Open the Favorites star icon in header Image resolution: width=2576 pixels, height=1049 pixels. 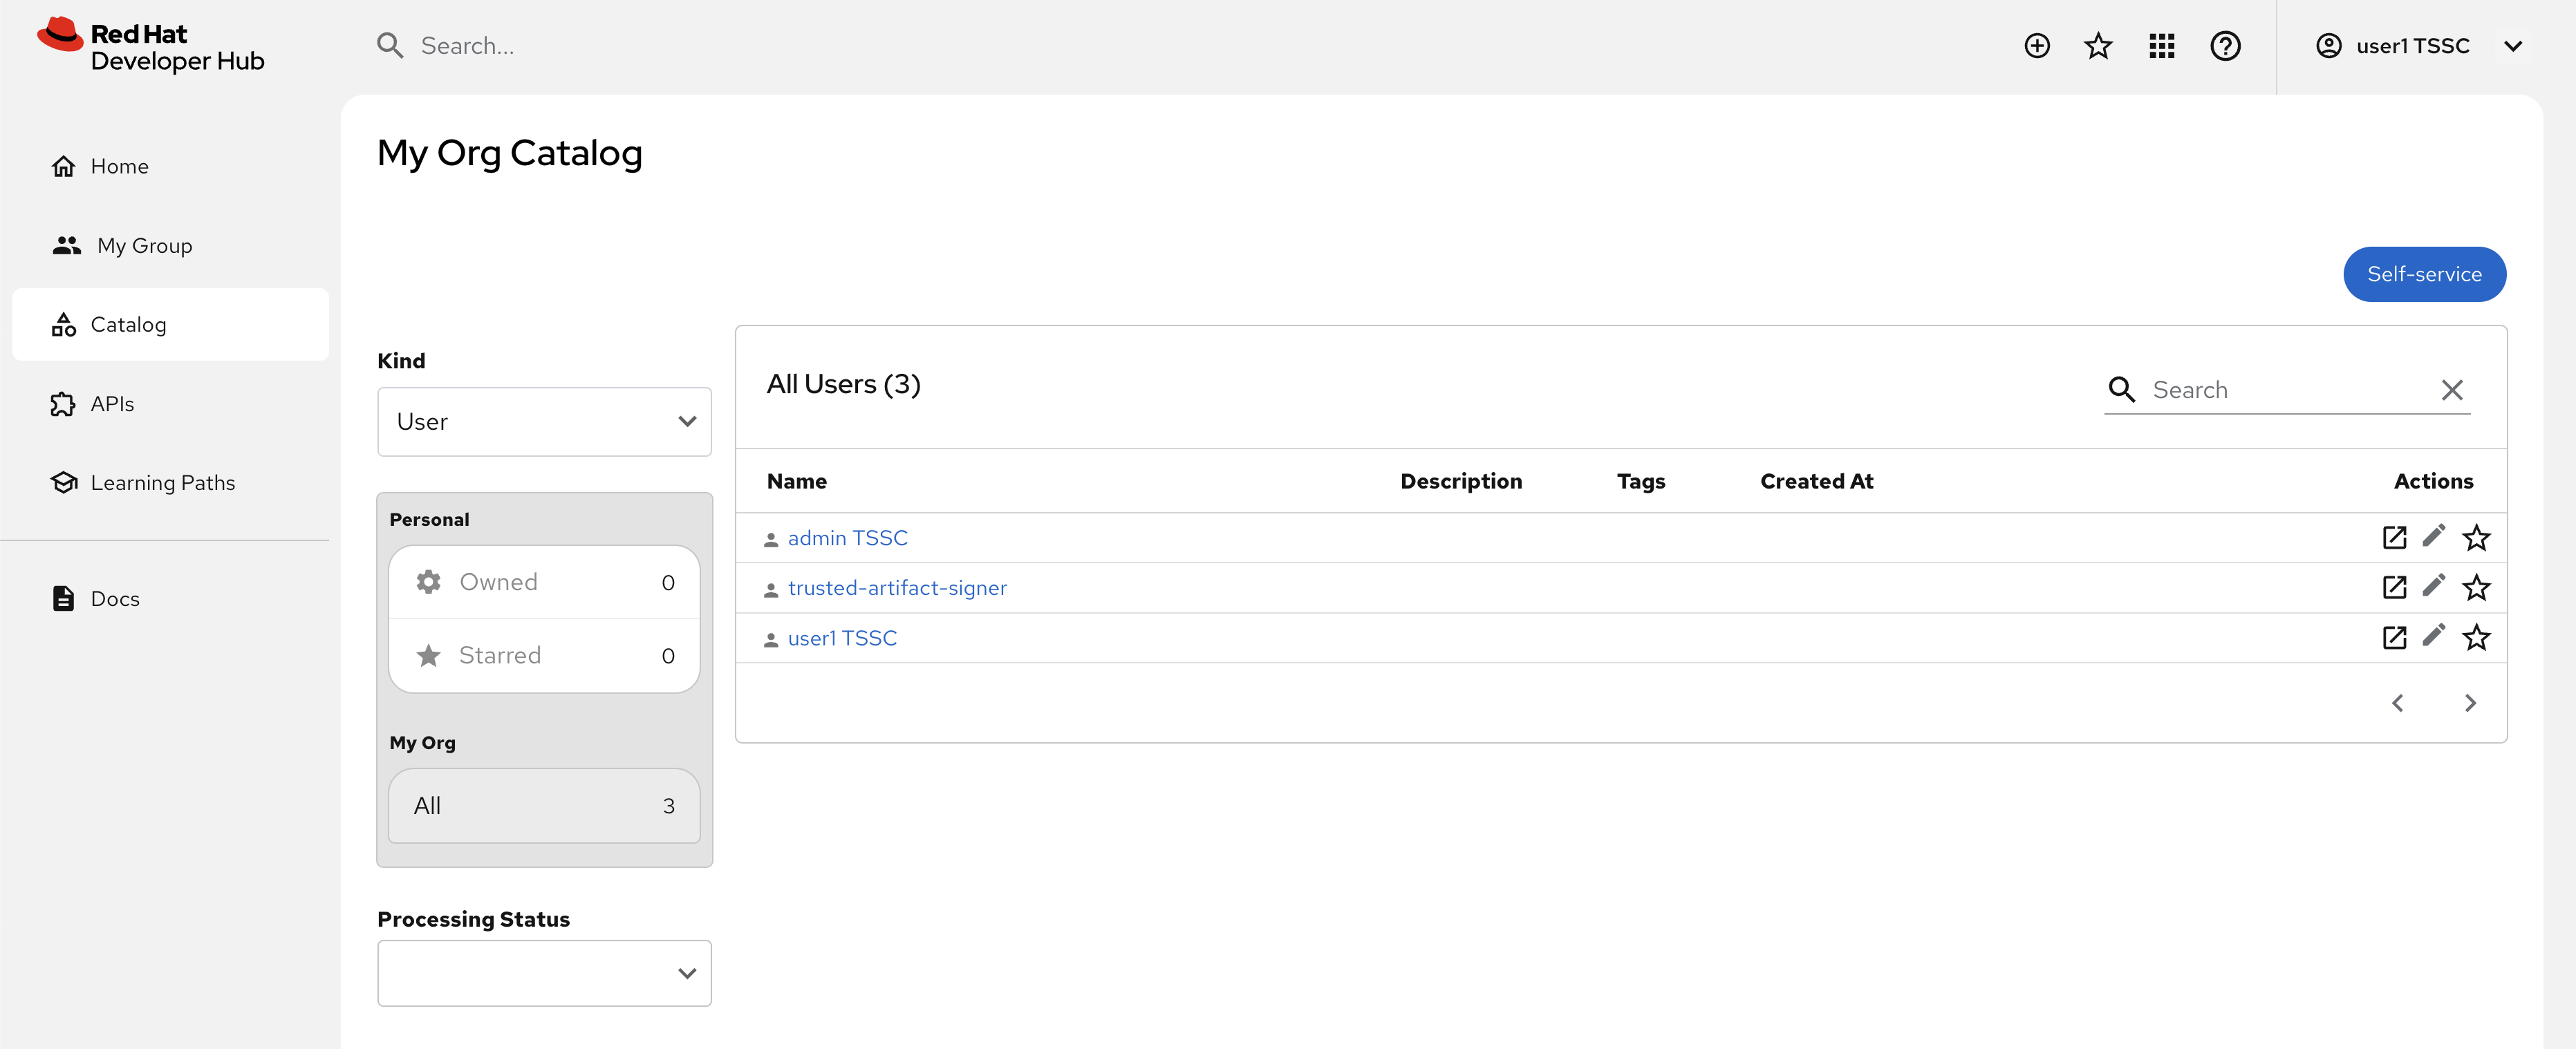tap(2098, 45)
